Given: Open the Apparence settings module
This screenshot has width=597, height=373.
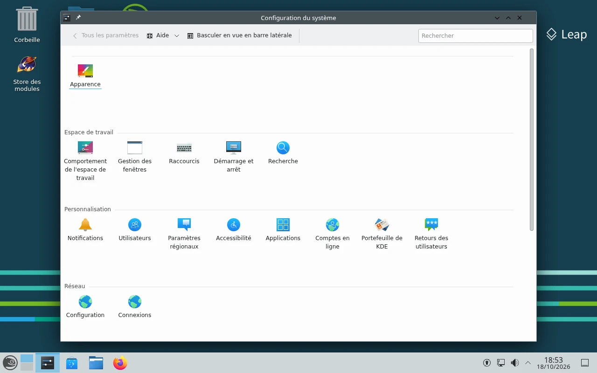Looking at the screenshot, I should [85, 76].
